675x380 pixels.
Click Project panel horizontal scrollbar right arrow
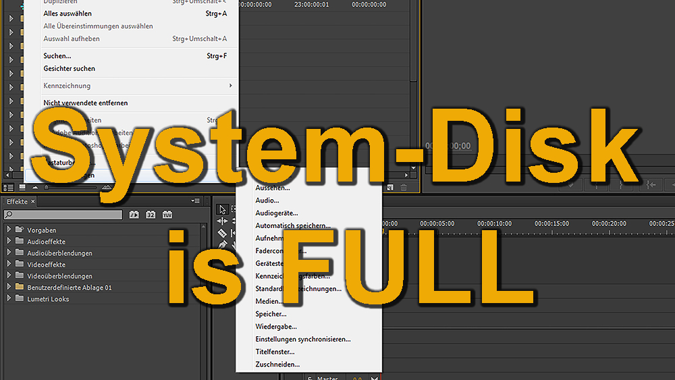pos(406,175)
